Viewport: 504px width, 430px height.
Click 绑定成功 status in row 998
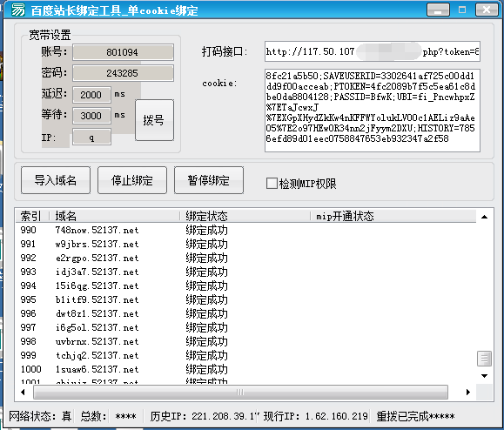pos(206,341)
